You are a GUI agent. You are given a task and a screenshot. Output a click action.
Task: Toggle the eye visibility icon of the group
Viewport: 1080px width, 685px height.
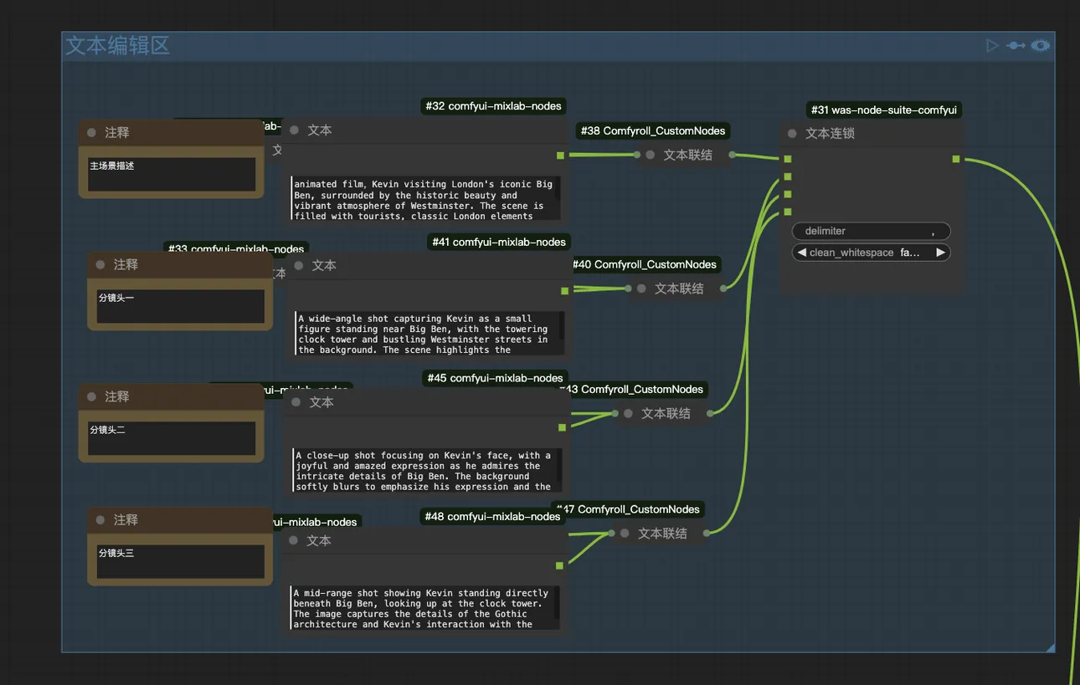1041,46
